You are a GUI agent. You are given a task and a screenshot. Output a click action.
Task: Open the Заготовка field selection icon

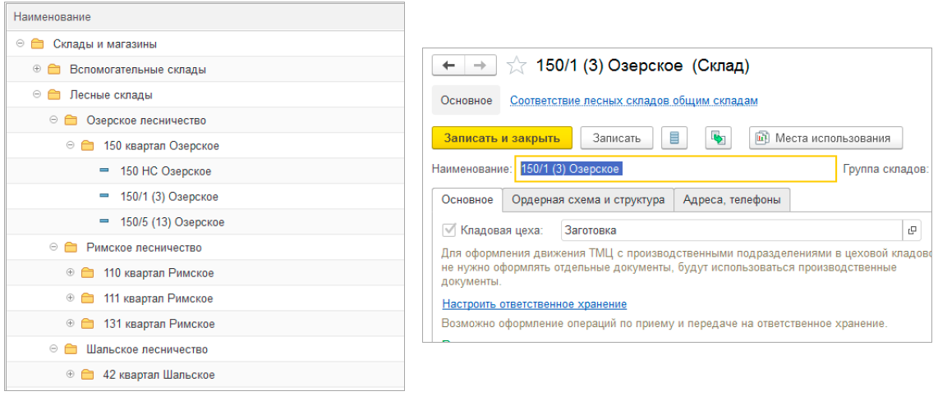(x=912, y=230)
